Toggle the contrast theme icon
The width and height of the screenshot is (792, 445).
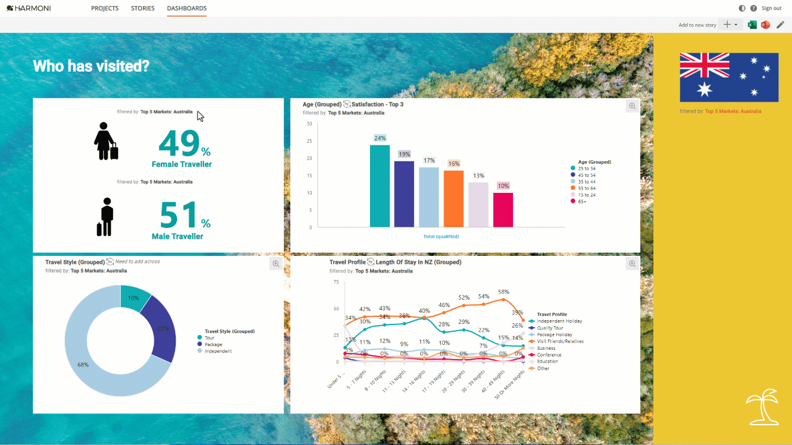pos(742,8)
